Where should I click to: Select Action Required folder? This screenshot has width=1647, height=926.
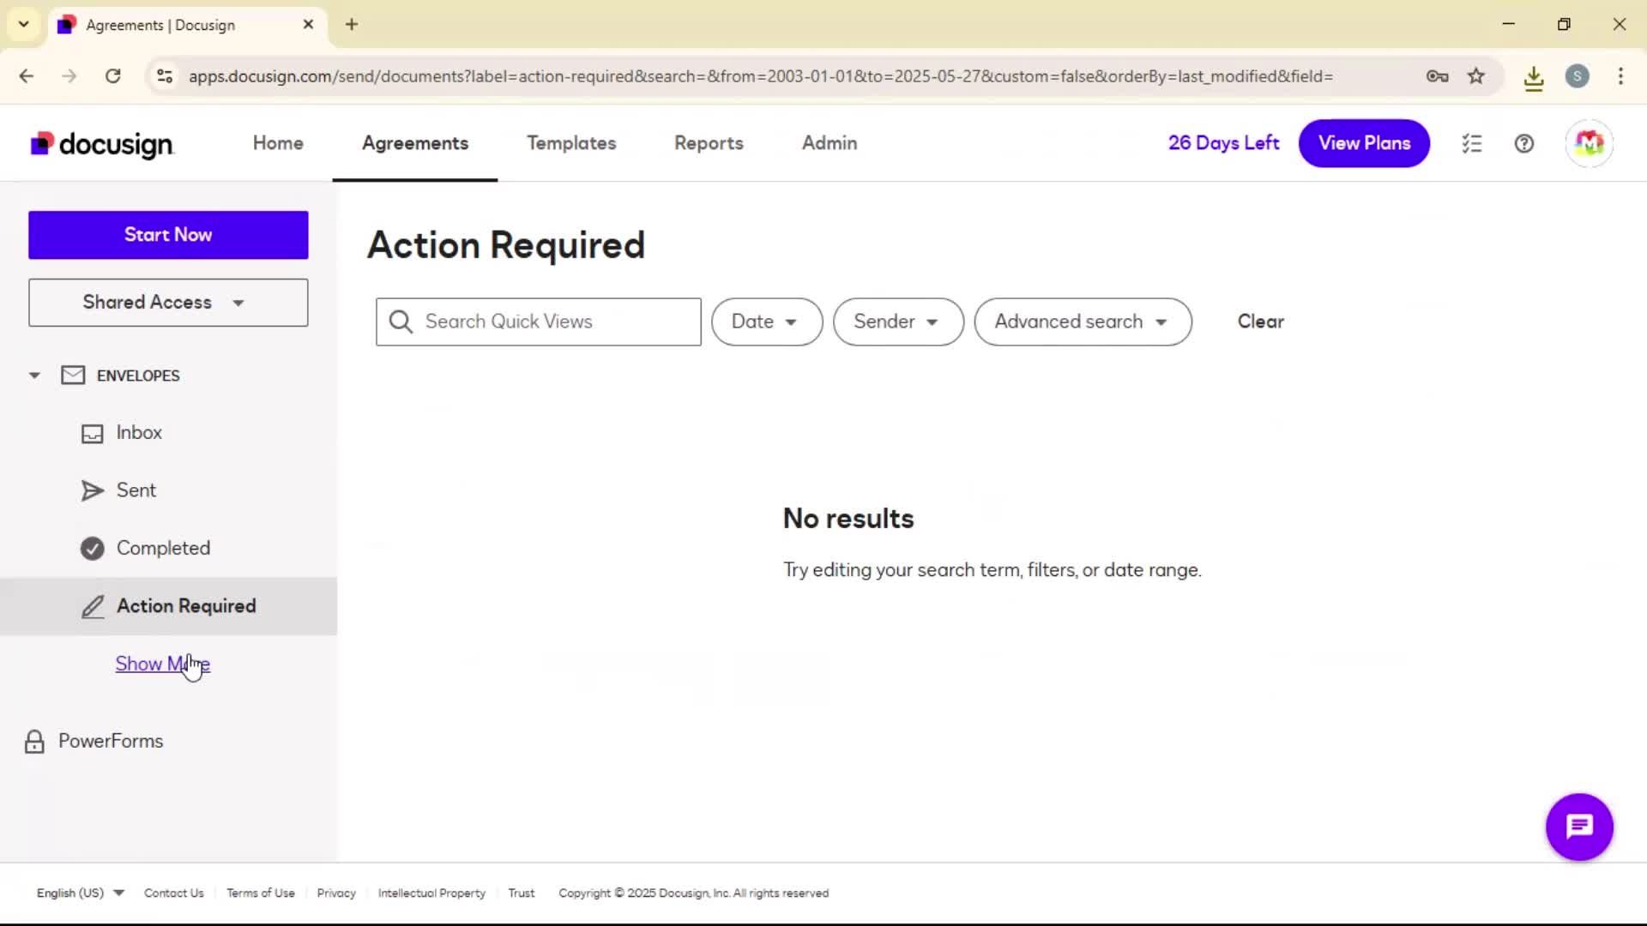[168, 606]
